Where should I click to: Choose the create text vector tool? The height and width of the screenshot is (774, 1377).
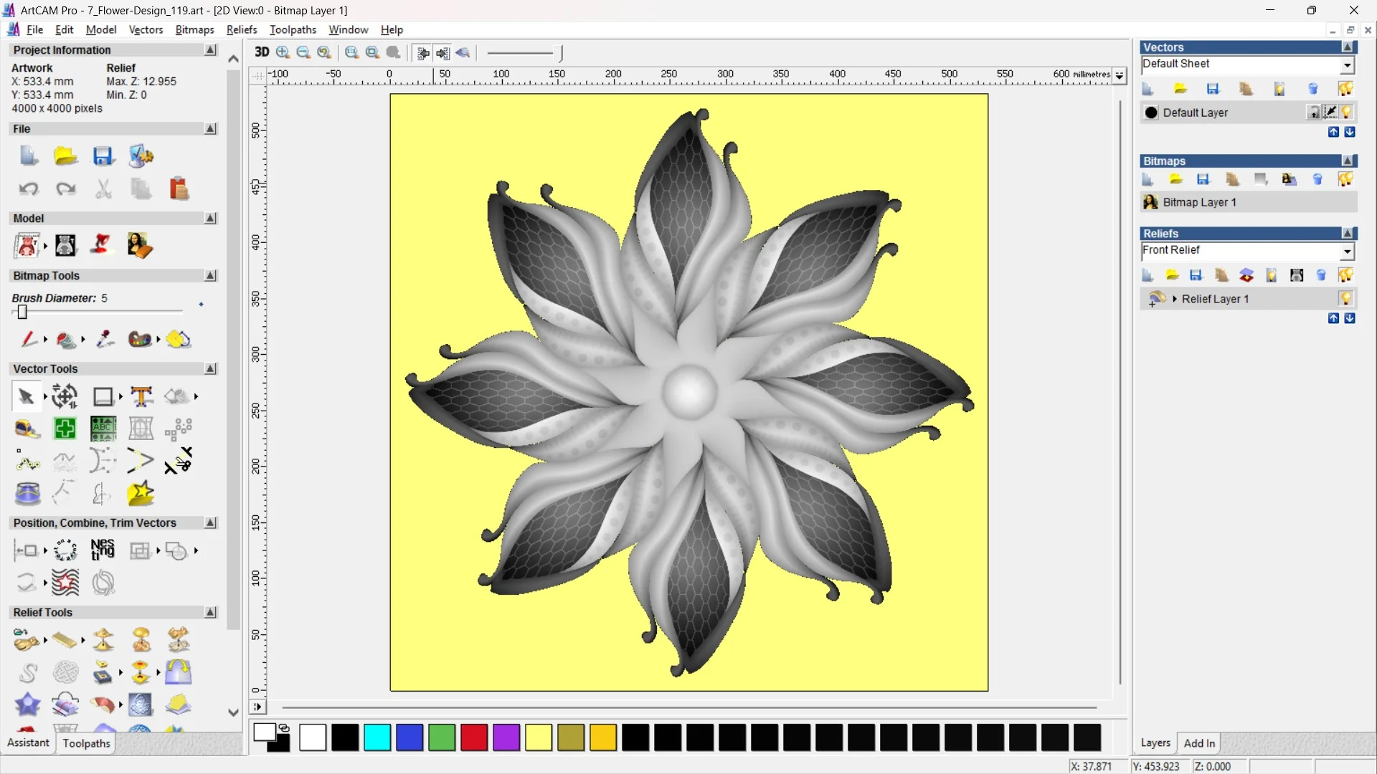tap(141, 396)
